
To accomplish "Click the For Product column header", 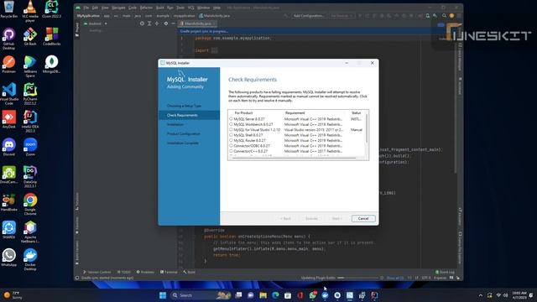I will coord(243,112).
